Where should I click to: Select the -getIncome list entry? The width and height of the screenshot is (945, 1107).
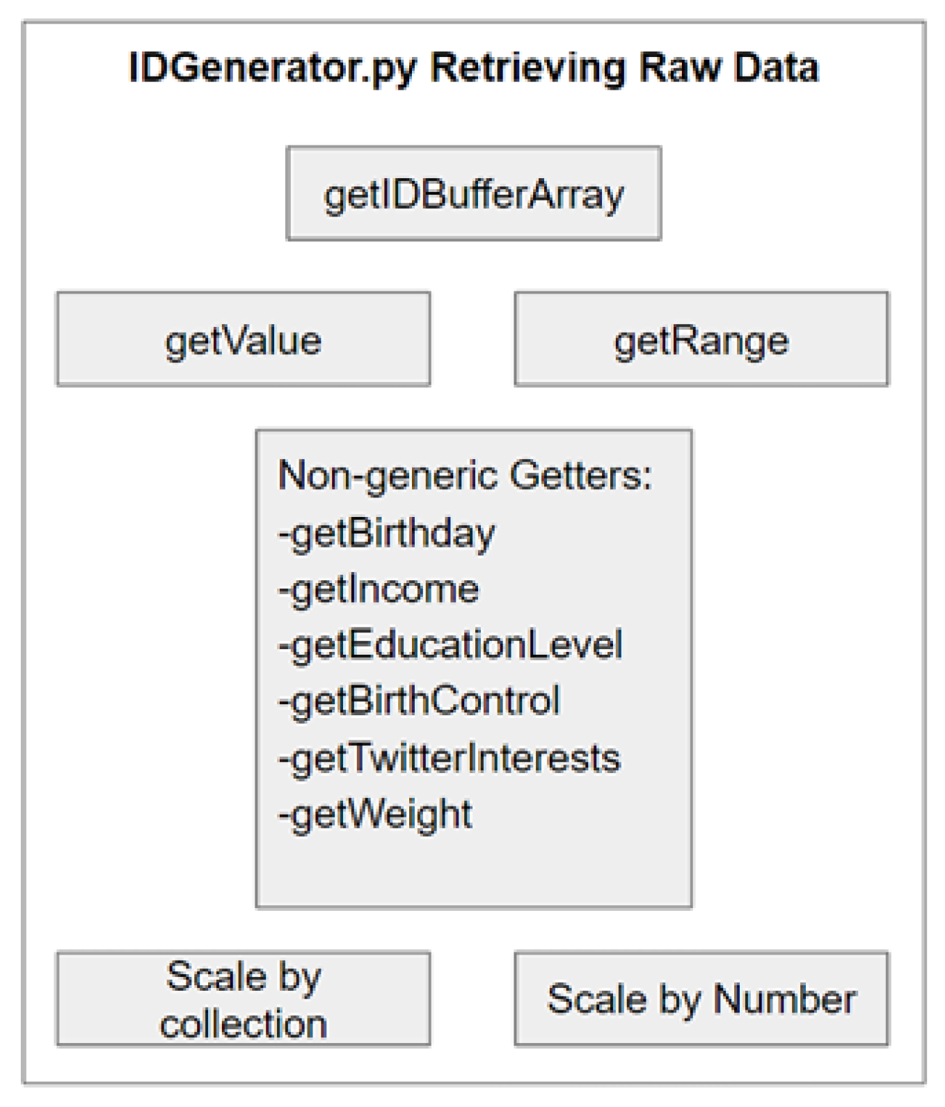click(379, 590)
